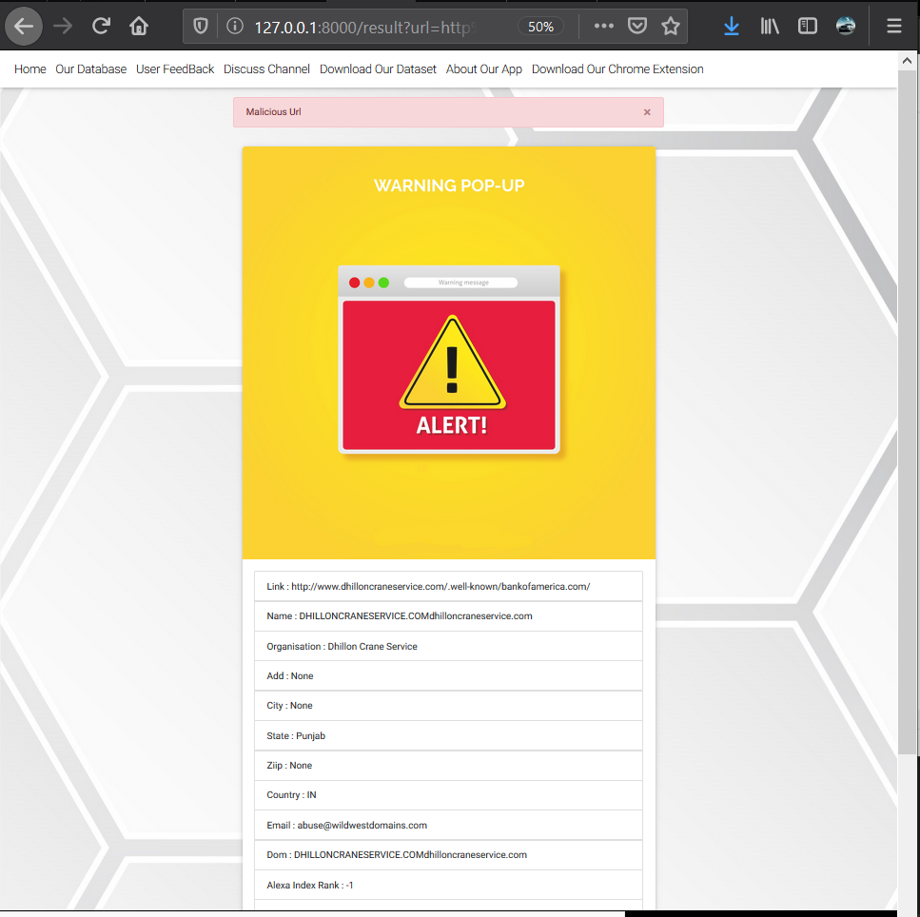The height and width of the screenshot is (917, 920).
Task: Select the Dom : DHILLONCRANESERVICE.COM row
Action: click(x=448, y=855)
